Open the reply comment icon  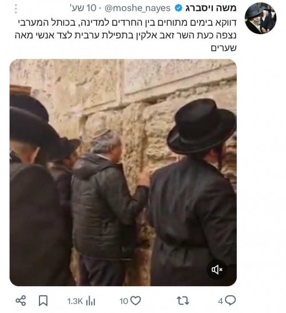click(231, 300)
